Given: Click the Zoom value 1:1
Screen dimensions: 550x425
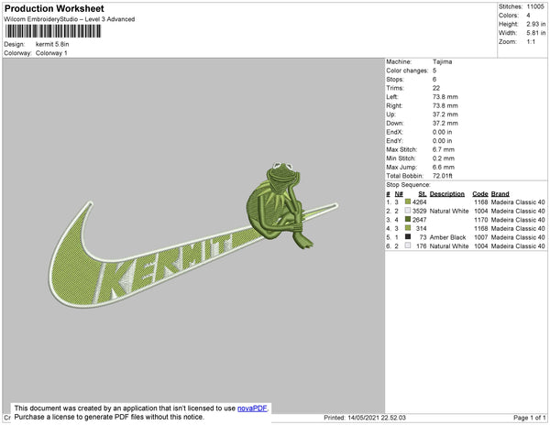Looking at the screenshot, I should pyautogui.click(x=531, y=42).
